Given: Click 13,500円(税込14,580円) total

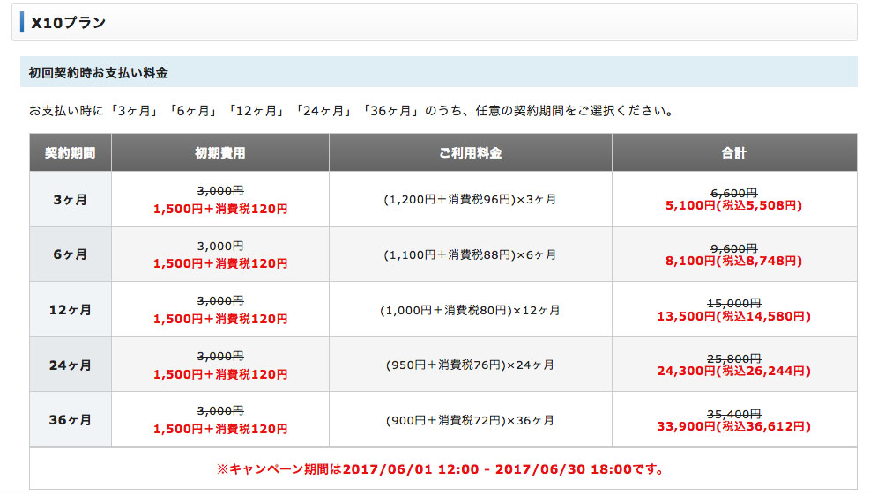Looking at the screenshot, I should (x=734, y=316).
